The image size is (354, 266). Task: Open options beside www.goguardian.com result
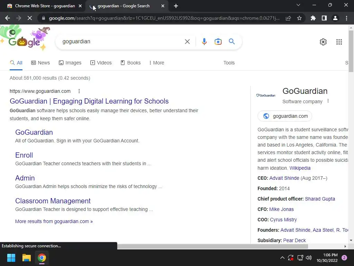click(x=79, y=91)
